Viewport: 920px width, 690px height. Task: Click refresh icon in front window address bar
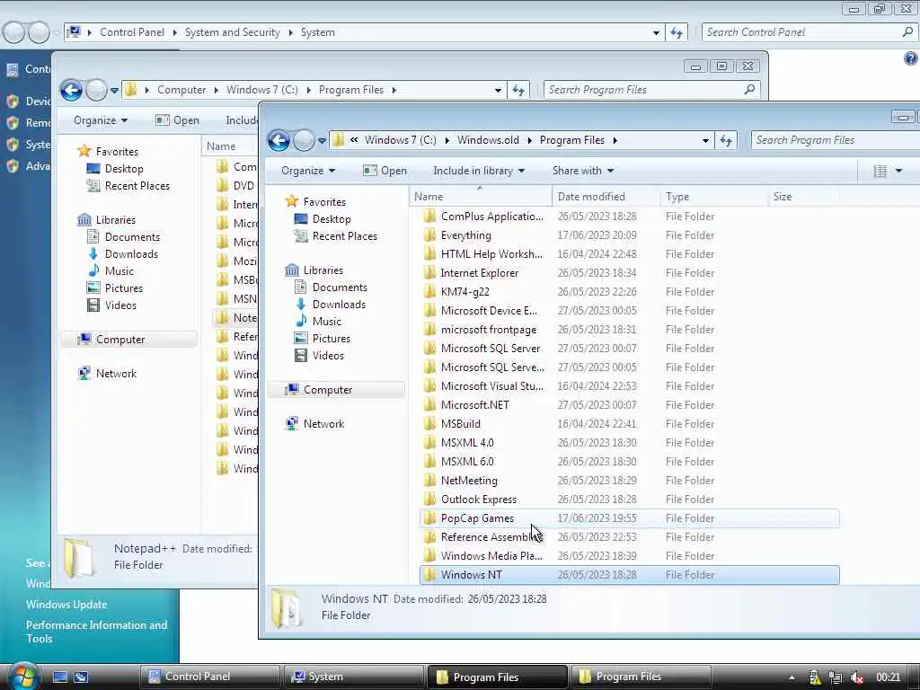[726, 140]
